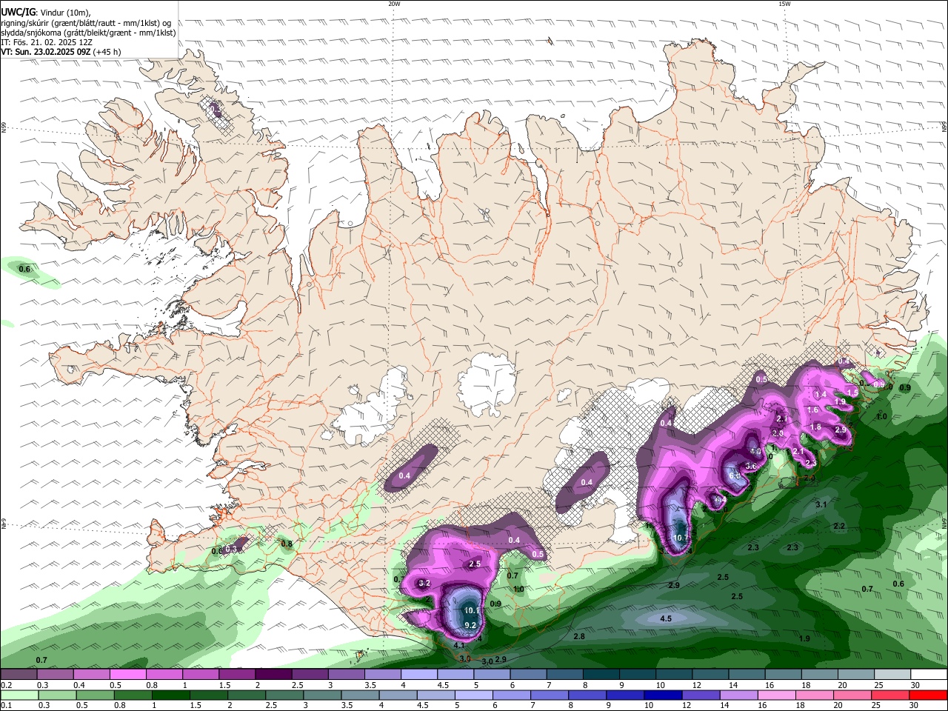The width and height of the screenshot is (948, 711).
Task: Click the 3.1 rainfall value in the southeast
Action: pyautogui.click(x=821, y=504)
